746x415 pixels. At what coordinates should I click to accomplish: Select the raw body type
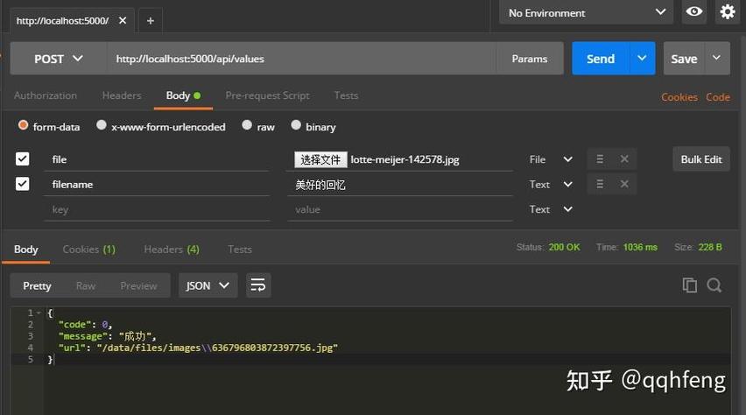(x=246, y=125)
